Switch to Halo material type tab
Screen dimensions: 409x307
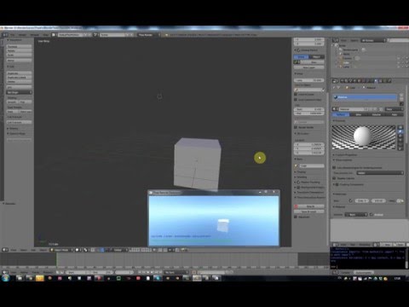click(x=395, y=114)
